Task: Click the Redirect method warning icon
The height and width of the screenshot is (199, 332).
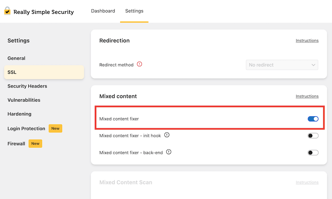Action: pos(139,64)
